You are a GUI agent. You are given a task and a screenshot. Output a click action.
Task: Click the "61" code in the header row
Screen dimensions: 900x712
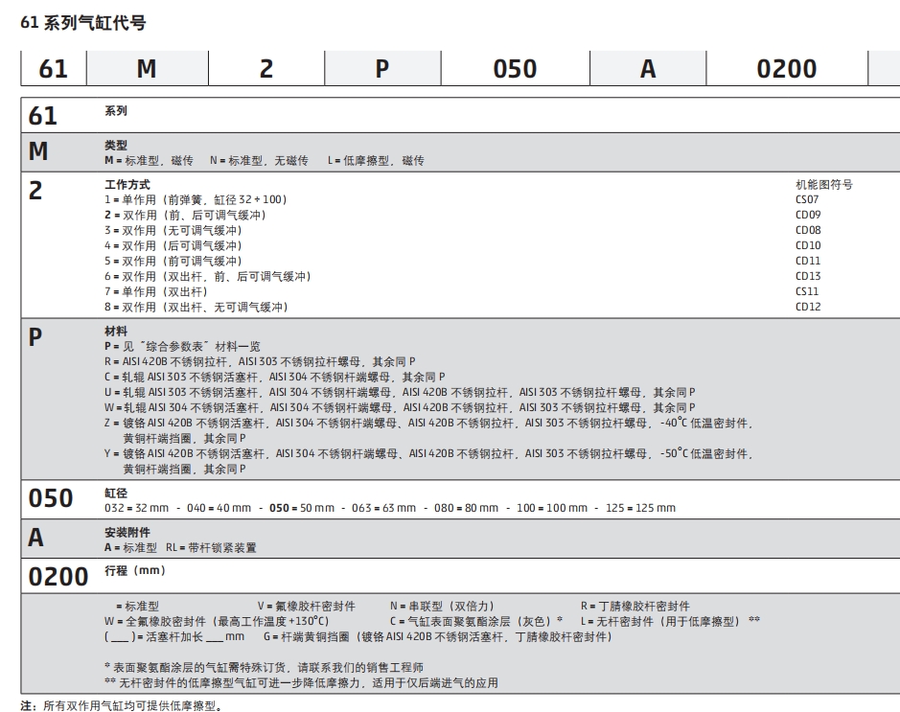(54, 68)
